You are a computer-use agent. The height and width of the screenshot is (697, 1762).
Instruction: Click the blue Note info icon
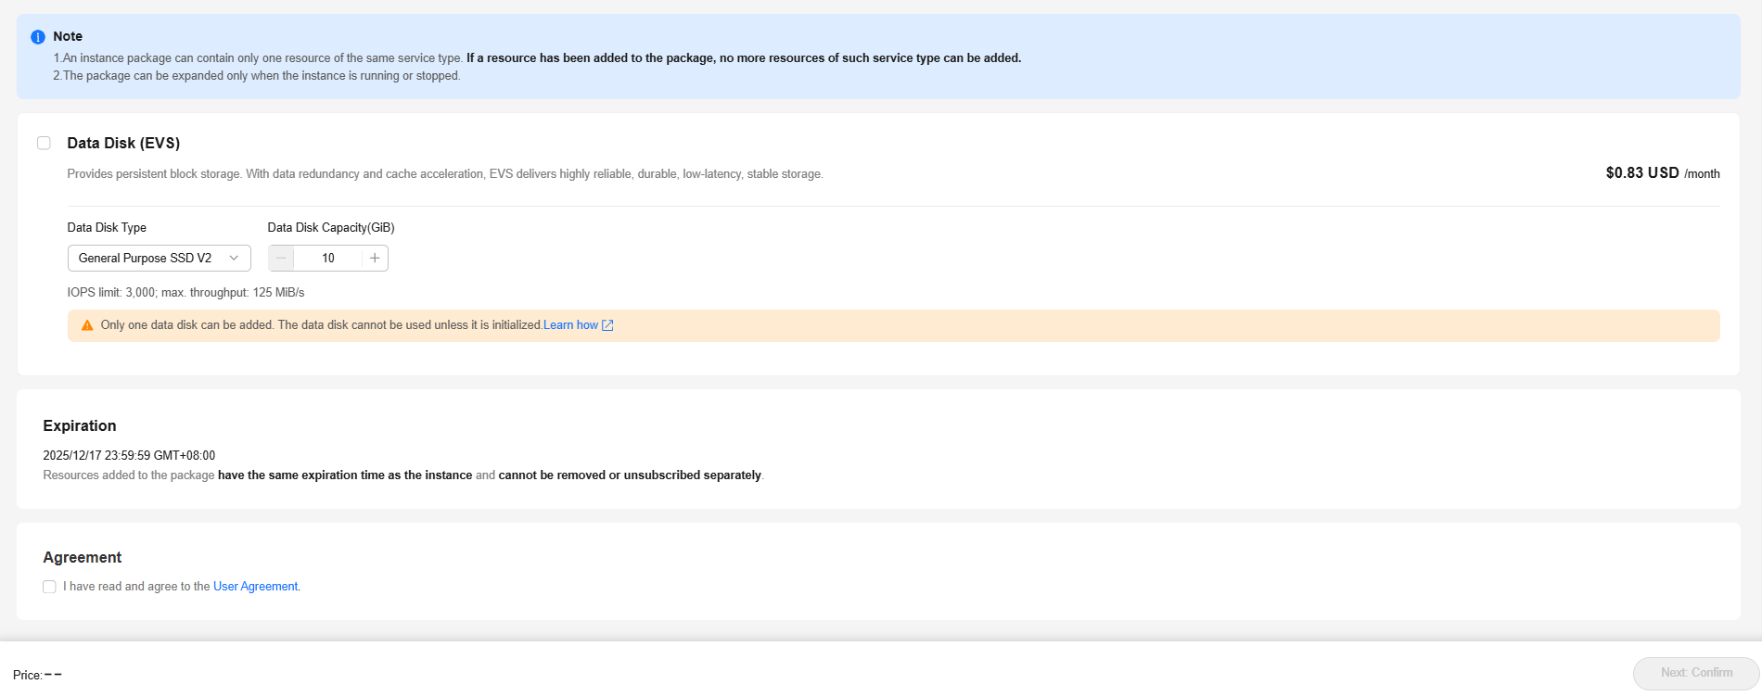[38, 37]
